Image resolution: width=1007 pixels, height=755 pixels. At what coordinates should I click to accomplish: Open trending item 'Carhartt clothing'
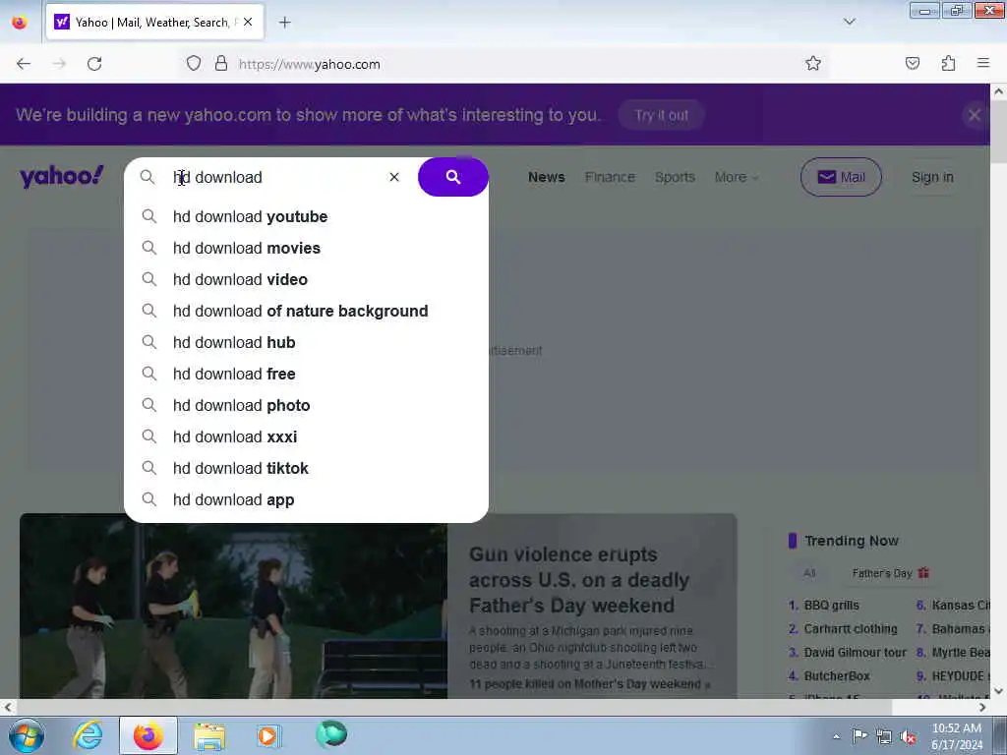(x=851, y=628)
